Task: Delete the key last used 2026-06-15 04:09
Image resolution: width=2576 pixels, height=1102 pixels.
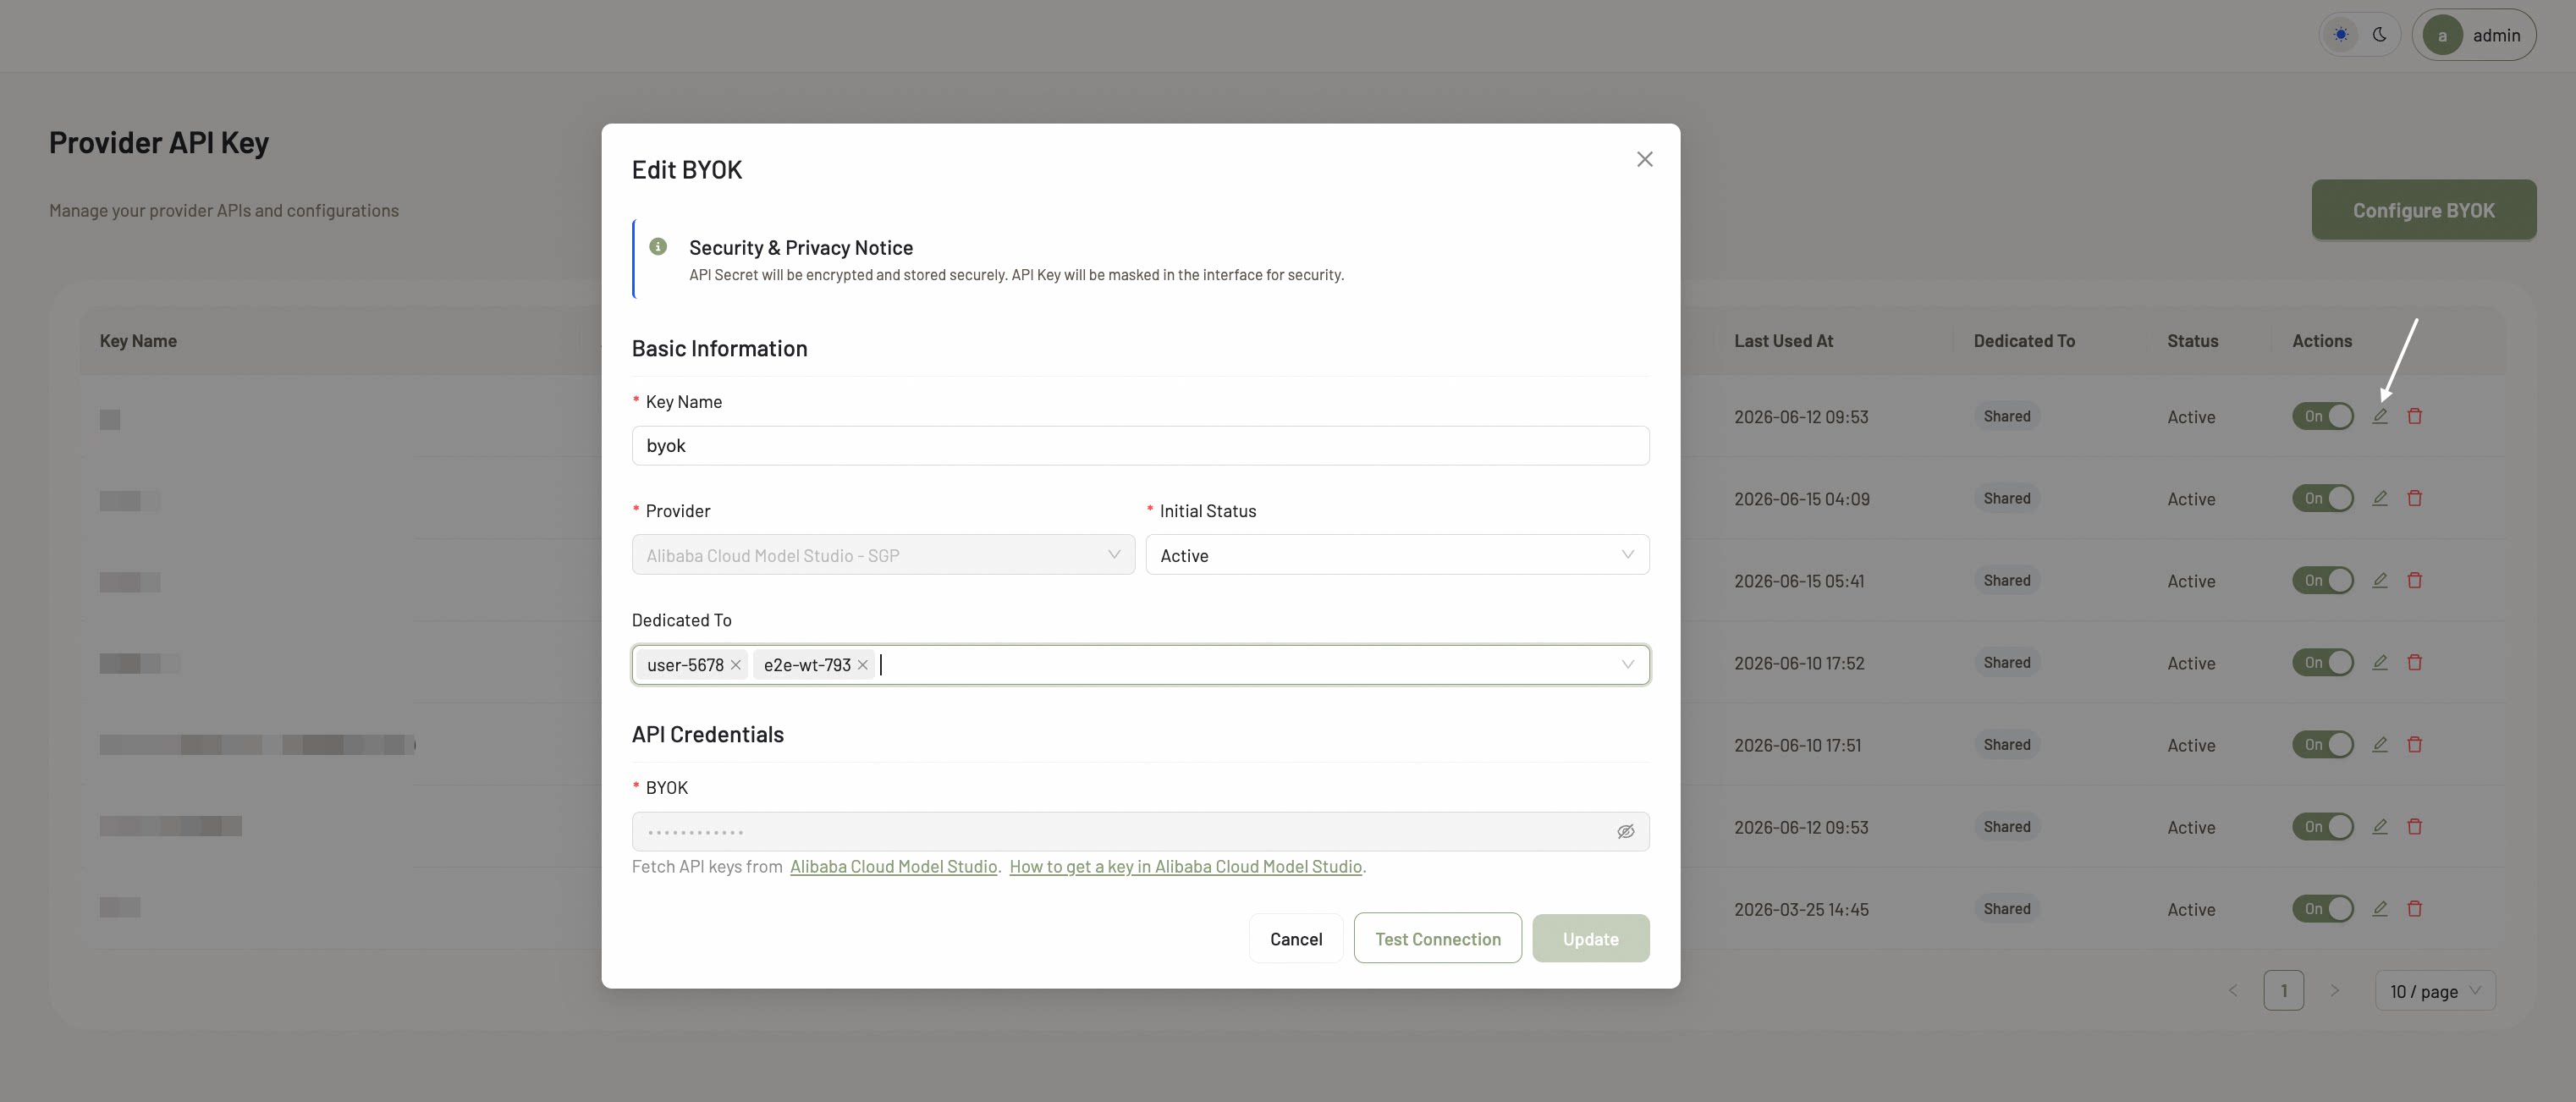Action: point(2415,498)
